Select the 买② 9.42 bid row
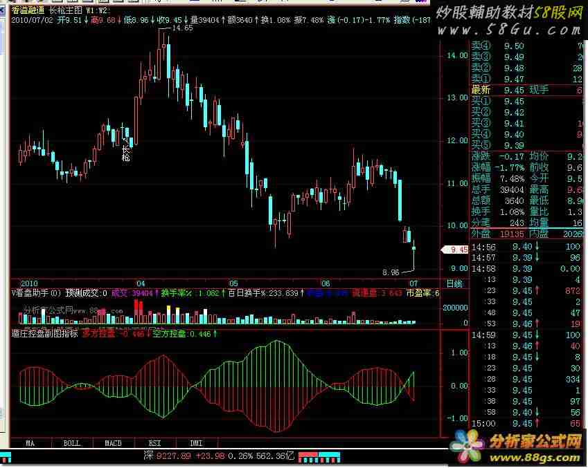The image size is (588, 468). click(x=527, y=112)
